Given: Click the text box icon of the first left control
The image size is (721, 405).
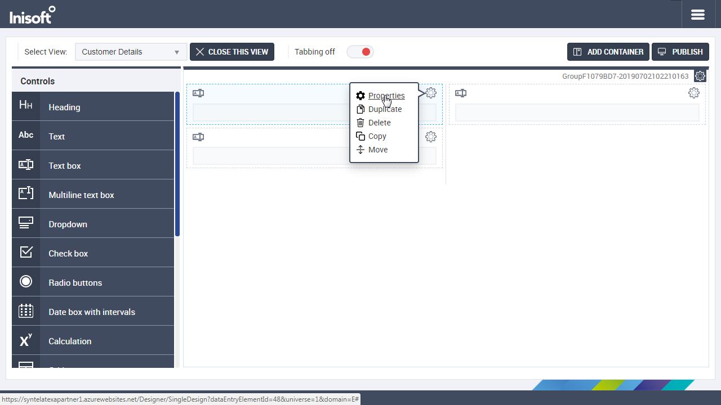Looking at the screenshot, I should point(198,93).
